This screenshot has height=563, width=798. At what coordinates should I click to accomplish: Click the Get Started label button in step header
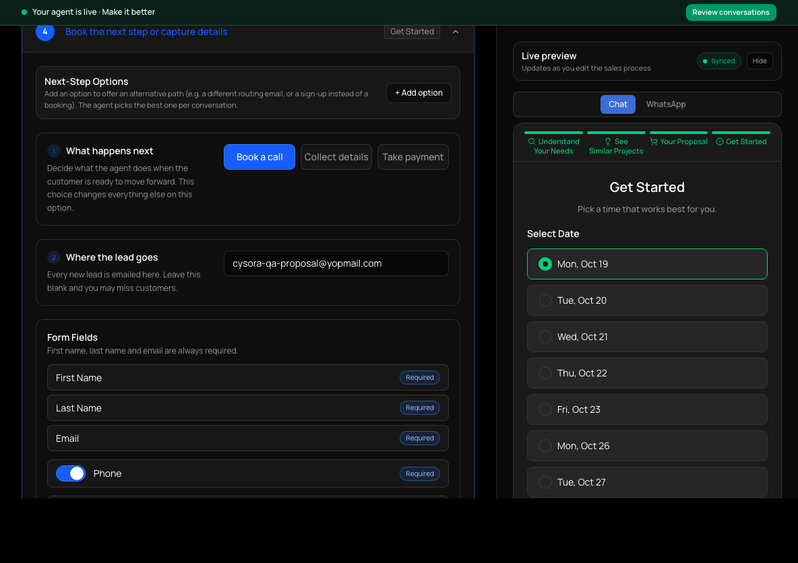(412, 32)
